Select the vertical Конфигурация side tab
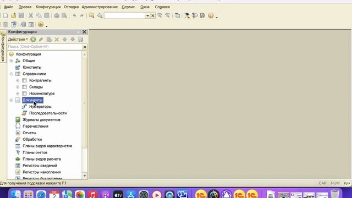This screenshot has height=198, width=352. [x=3, y=47]
